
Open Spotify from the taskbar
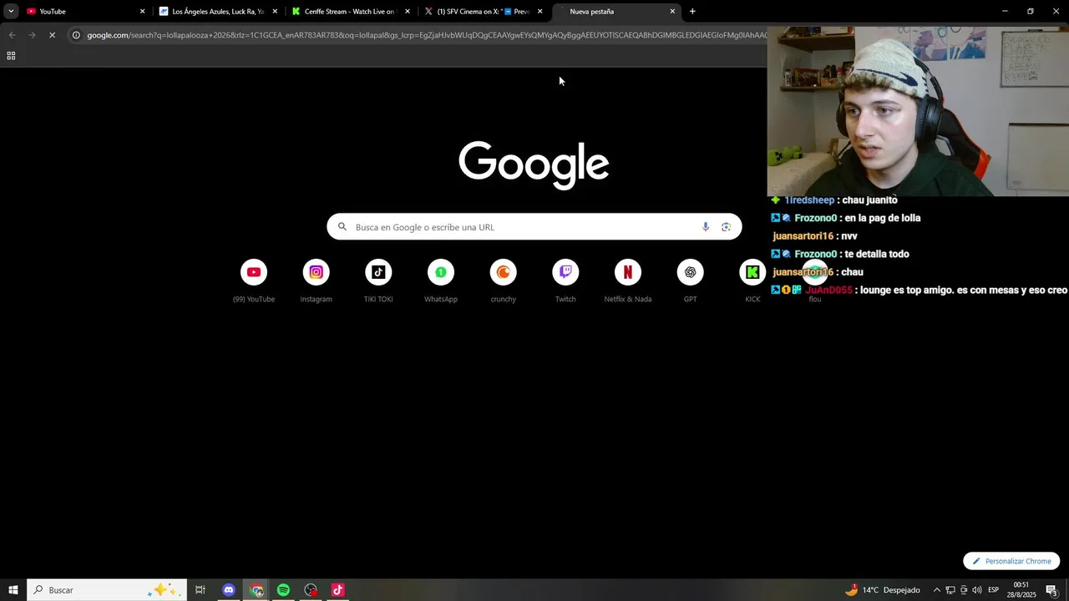[x=283, y=590]
